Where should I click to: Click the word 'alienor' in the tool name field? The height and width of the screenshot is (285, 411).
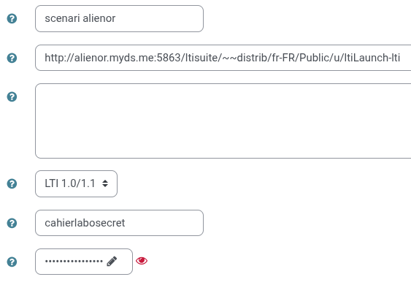click(x=99, y=18)
